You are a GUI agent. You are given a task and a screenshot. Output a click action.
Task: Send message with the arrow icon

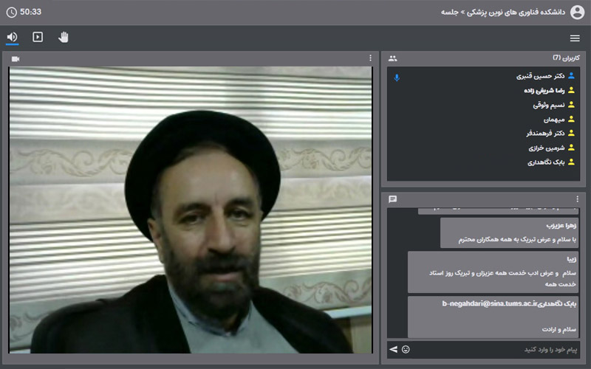point(394,349)
